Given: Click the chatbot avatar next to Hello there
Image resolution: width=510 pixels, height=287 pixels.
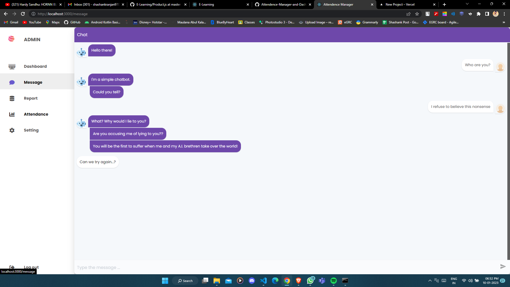Looking at the screenshot, I should [x=81, y=52].
